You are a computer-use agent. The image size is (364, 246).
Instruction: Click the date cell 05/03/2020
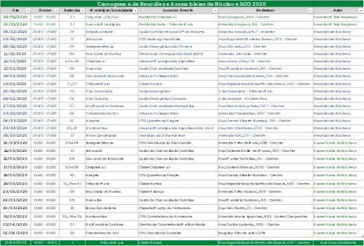[x=15, y=128]
